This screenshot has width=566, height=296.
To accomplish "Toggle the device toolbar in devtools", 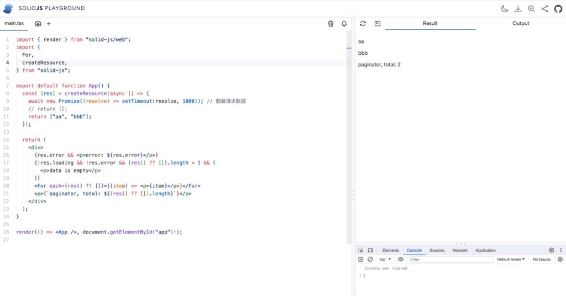I will click(x=370, y=251).
